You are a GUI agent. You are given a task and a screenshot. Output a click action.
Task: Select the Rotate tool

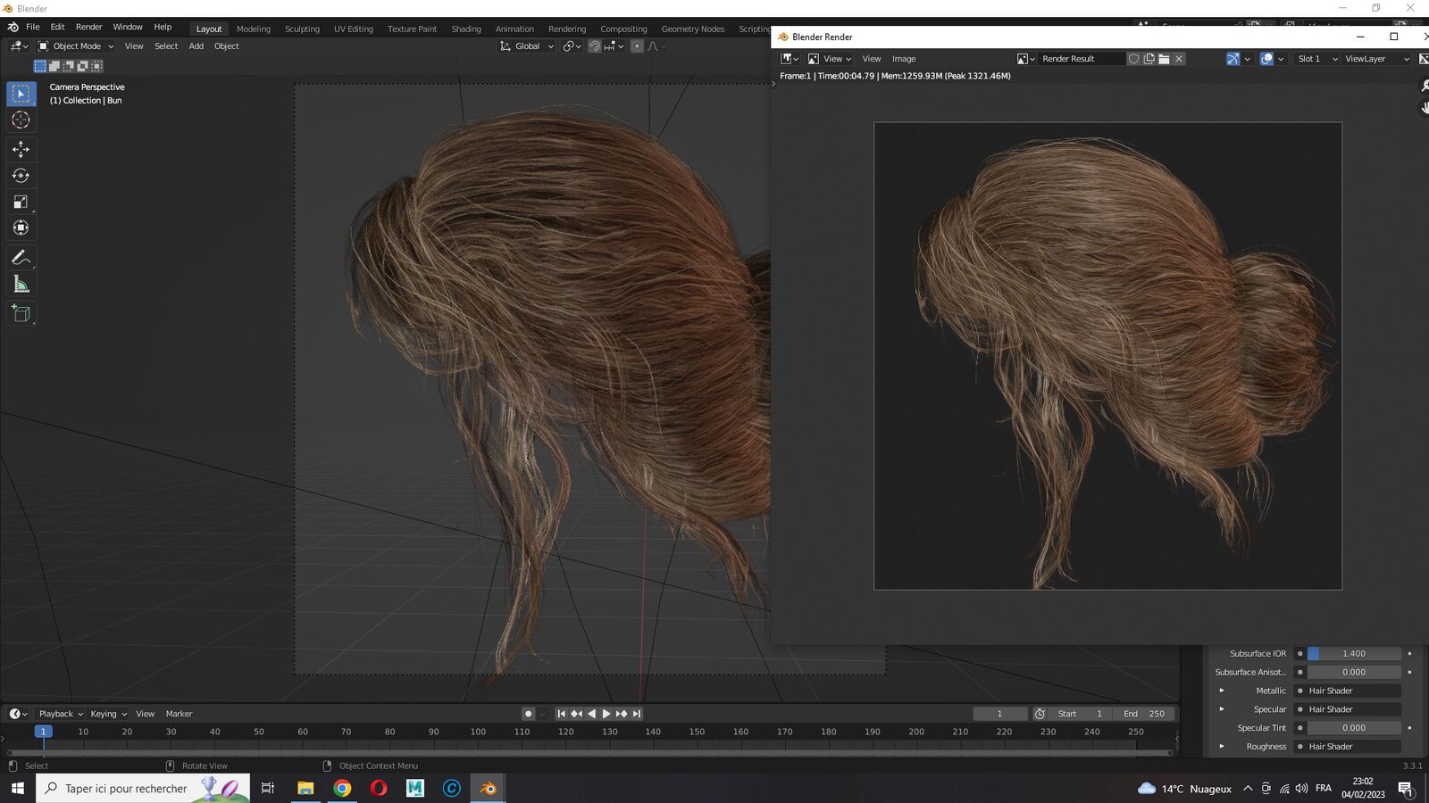click(21, 176)
